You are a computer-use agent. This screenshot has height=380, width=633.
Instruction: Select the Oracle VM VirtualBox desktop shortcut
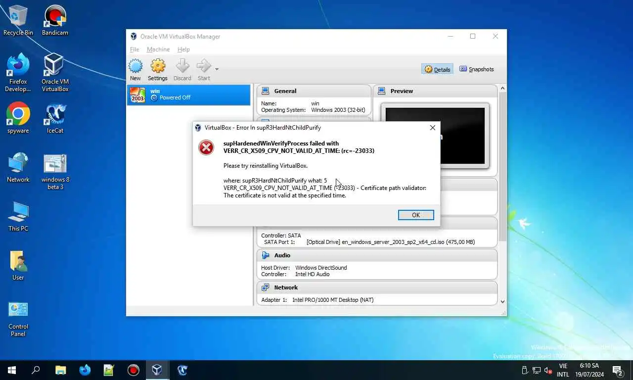[x=55, y=73]
